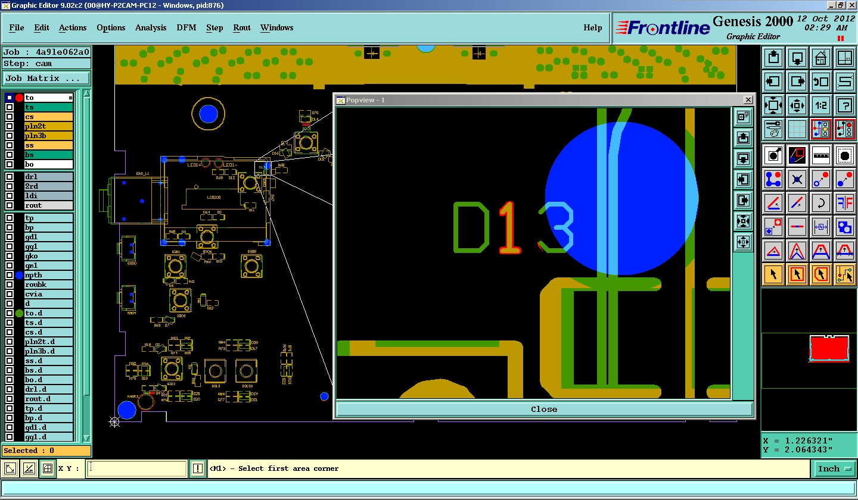Click the bottom-left absolute coordinate mode icon
858x500 pixels.
point(10,469)
